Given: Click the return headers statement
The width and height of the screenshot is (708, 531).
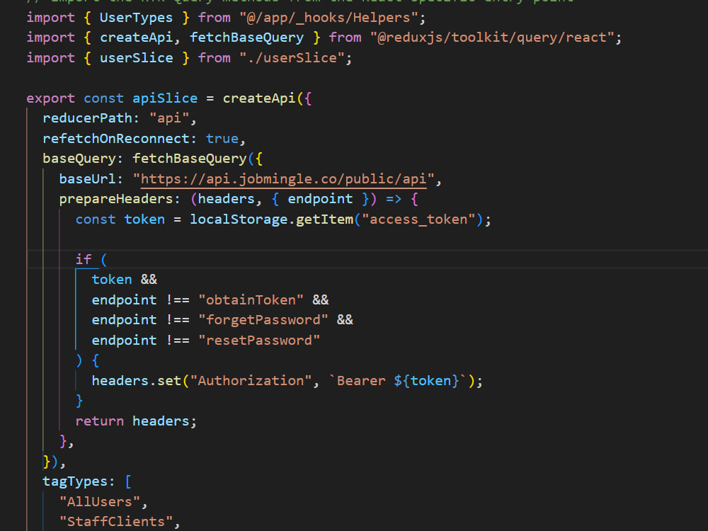Looking at the screenshot, I should [x=136, y=421].
